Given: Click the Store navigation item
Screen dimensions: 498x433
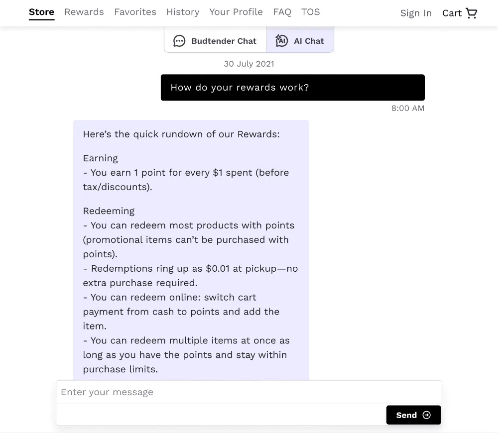Looking at the screenshot, I should tap(42, 12).
